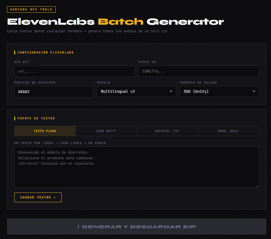The width and height of the screenshot is (271, 239).
Task: Click the textarea resize handle corner
Action: click(x=257, y=186)
